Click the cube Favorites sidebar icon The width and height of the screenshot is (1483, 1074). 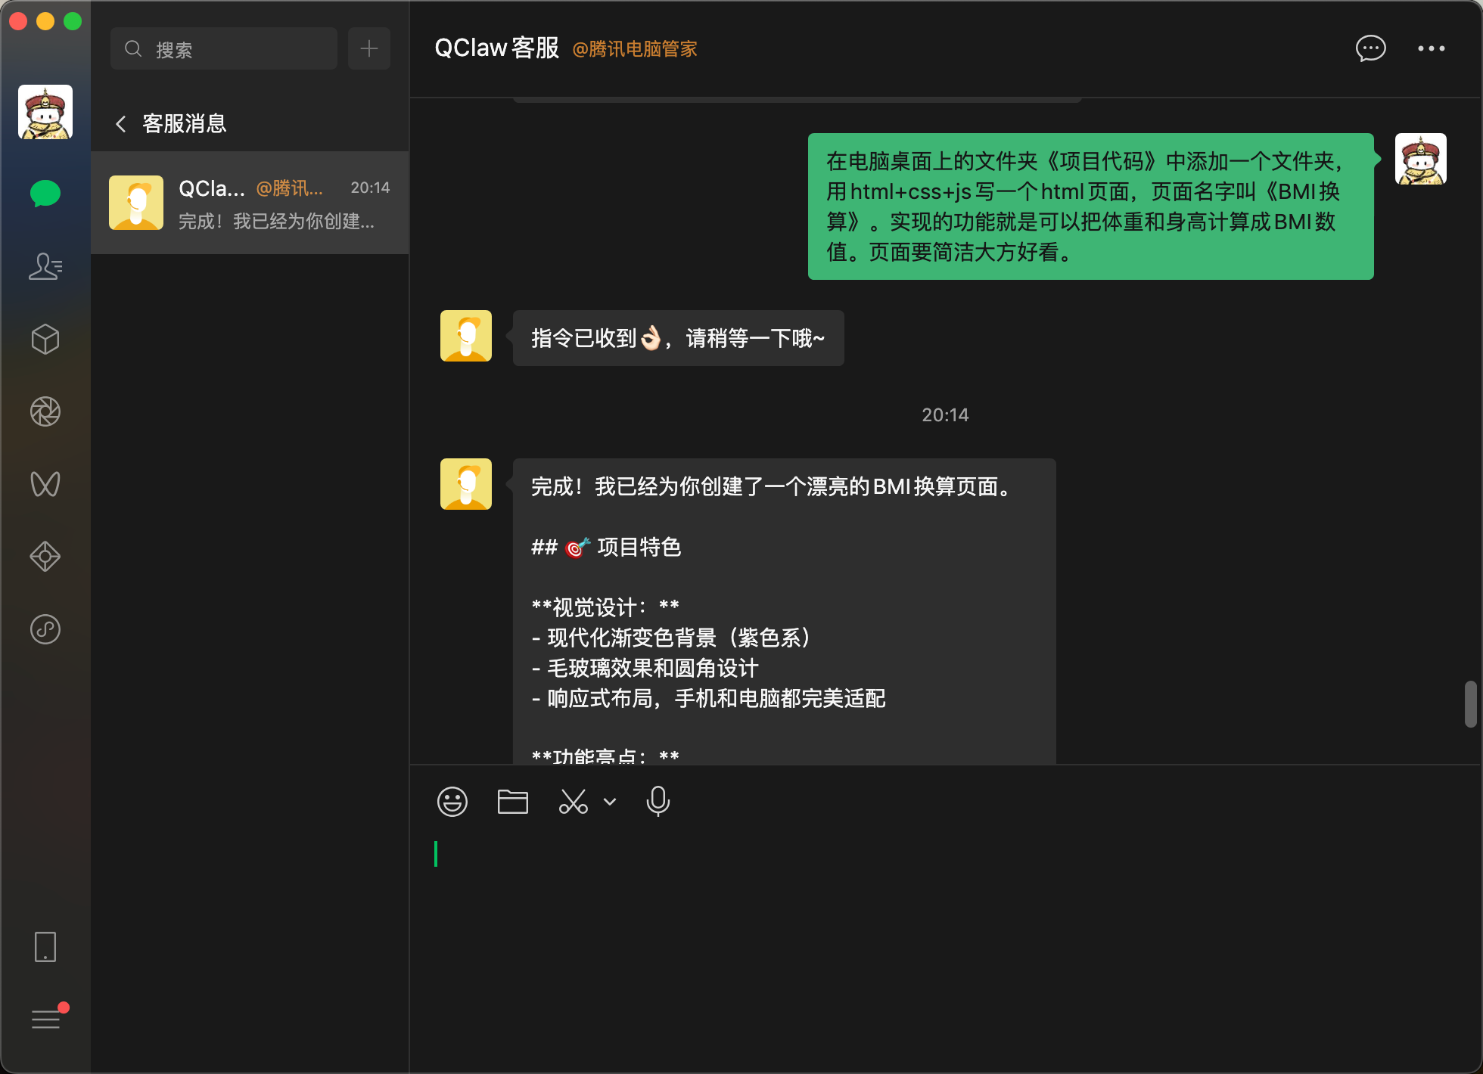[x=45, y=339]
